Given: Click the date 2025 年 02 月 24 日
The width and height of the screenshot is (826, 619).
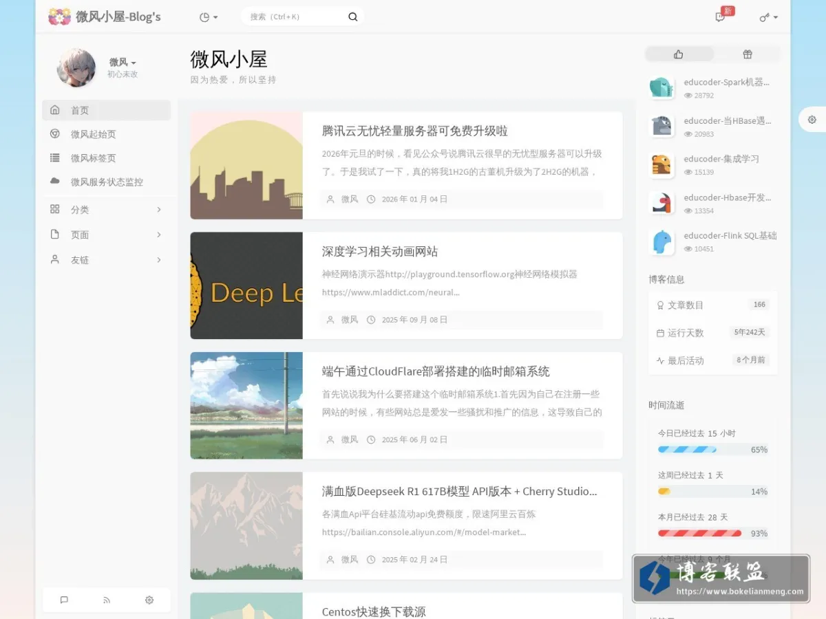Looking at the screenshot, I should pyautogui.click(x=414, y=560).
